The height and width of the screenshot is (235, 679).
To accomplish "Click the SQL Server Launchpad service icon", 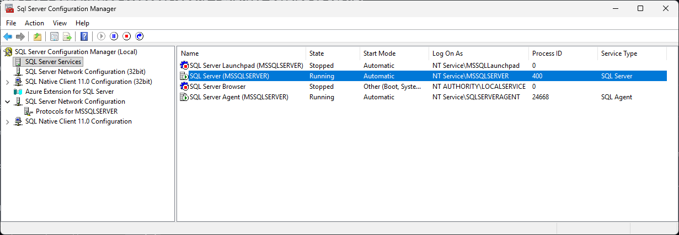I will click(x=184, y=66).
